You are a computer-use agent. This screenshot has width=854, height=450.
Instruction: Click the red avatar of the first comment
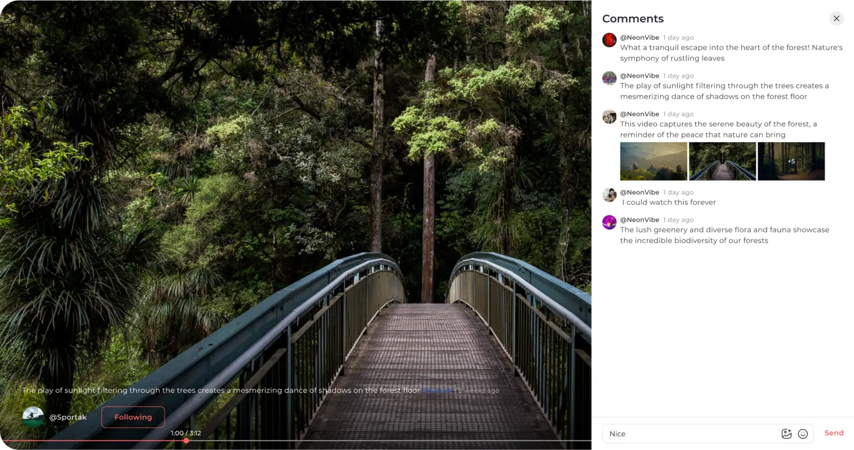point(609,40)
